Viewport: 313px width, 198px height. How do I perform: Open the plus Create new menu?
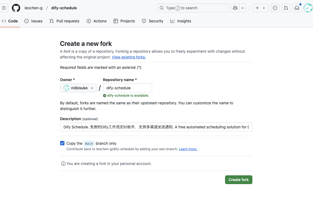tap(260, 8)
